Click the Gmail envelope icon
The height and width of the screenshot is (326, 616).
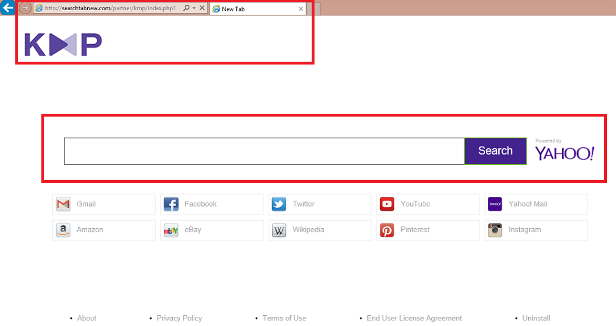coord(63,204)
